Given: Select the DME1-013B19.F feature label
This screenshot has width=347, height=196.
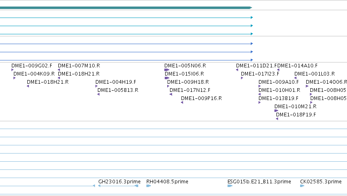Looking at the screenshot, I should [278, 98].
